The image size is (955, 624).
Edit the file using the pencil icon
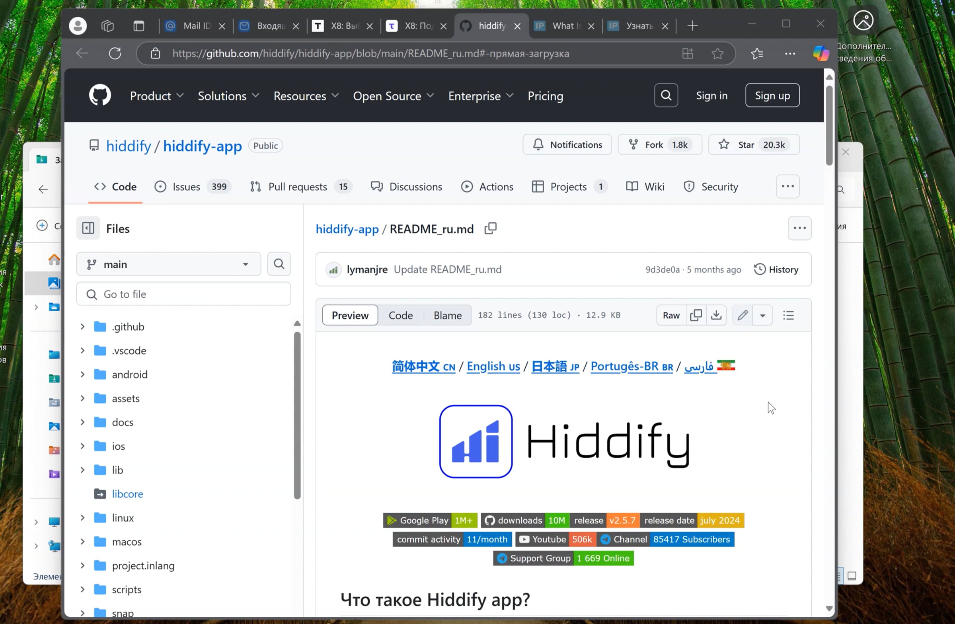click(742, 315)
